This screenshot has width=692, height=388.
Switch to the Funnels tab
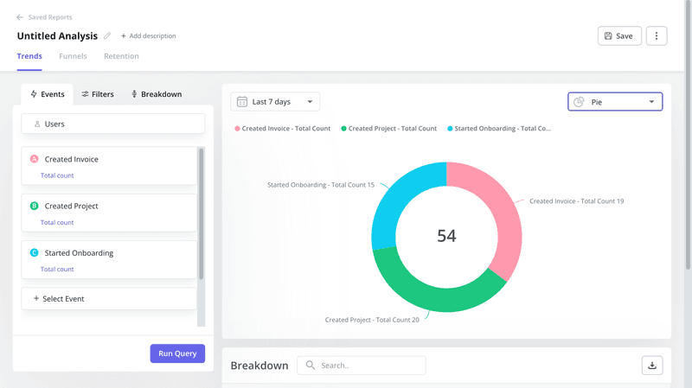tap(73, 56)
